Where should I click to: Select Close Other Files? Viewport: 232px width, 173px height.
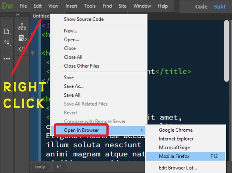[x=82, y=66]
